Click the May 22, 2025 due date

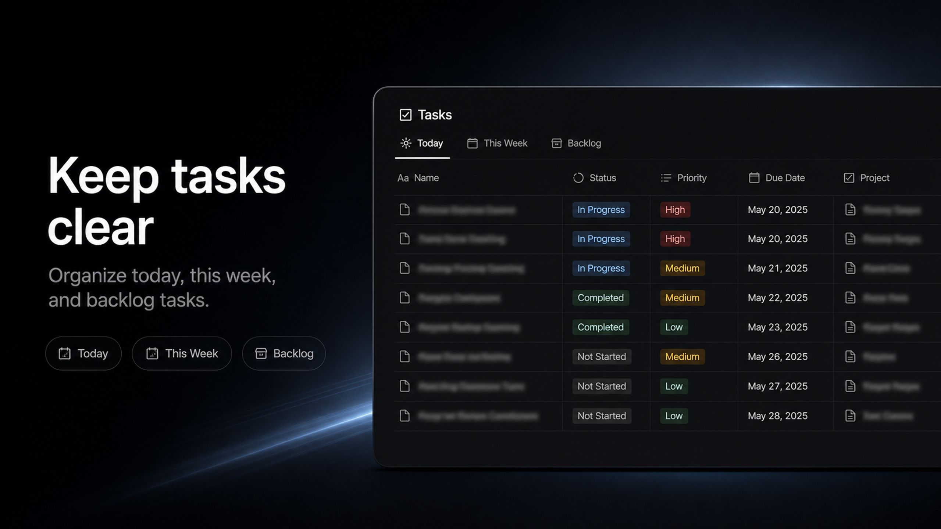(777, 298)
